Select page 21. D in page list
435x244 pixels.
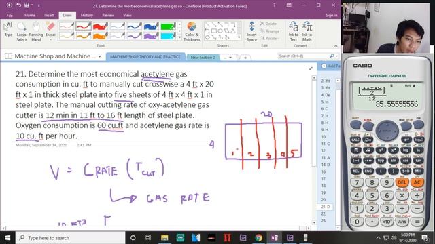pyautogui.click(x=326, y=207)
